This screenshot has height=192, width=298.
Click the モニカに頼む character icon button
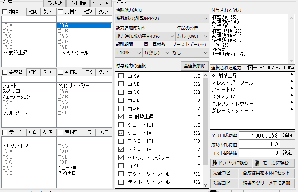pyautogui.click(x=274, y=163)
